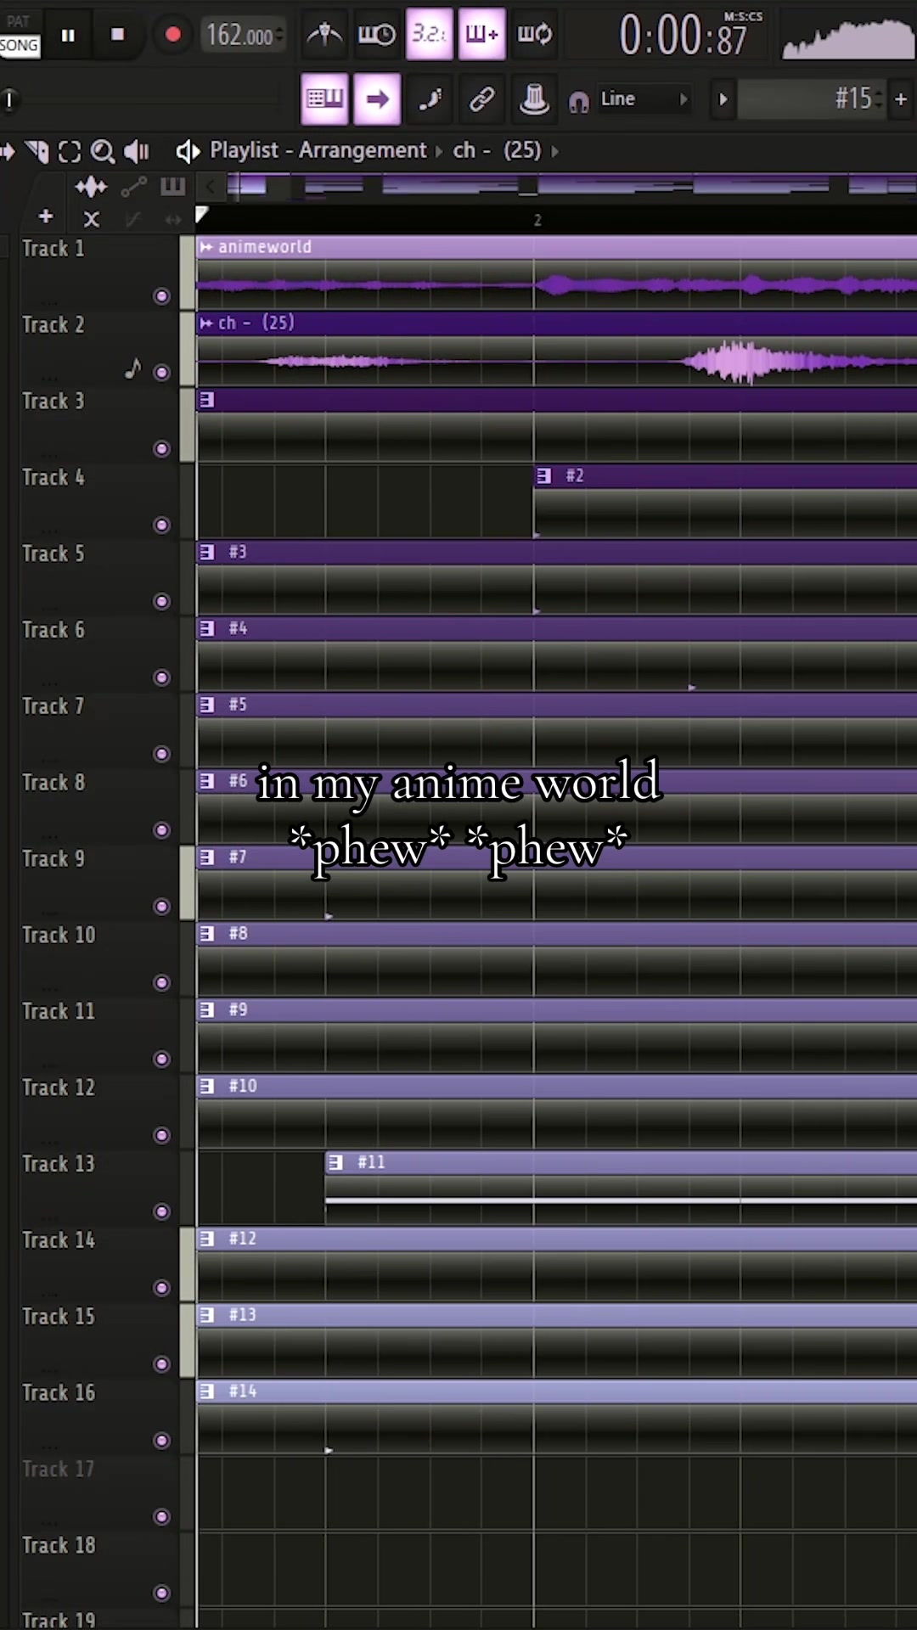This screenshot has height=1630, width=917.
Task: Click the 162.000 tempo field
Action: pos(241,35)
